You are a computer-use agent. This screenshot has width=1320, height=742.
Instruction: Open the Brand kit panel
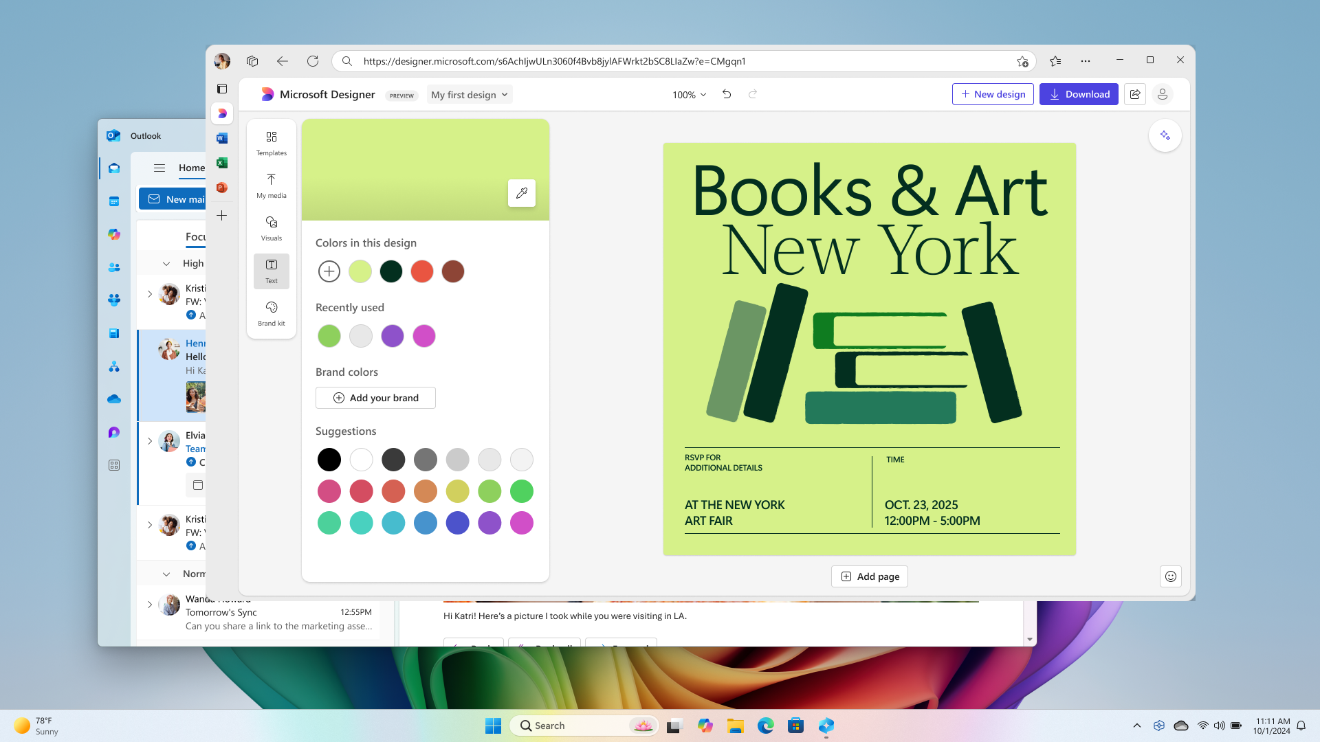click(x=272, y=313)
